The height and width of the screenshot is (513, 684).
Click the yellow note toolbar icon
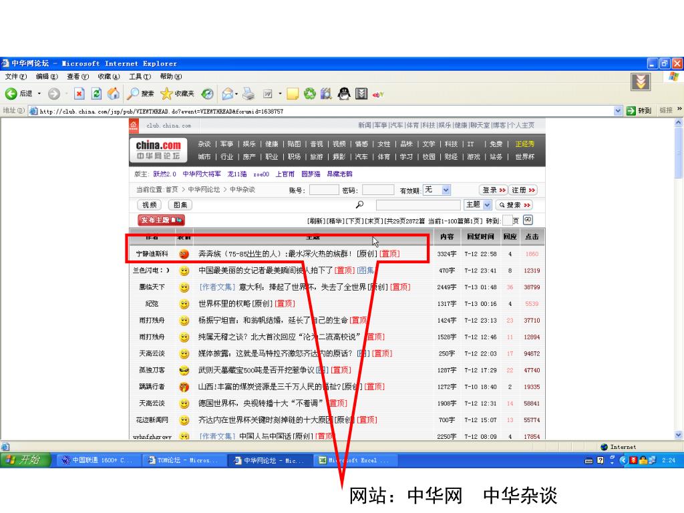(293, 94)
